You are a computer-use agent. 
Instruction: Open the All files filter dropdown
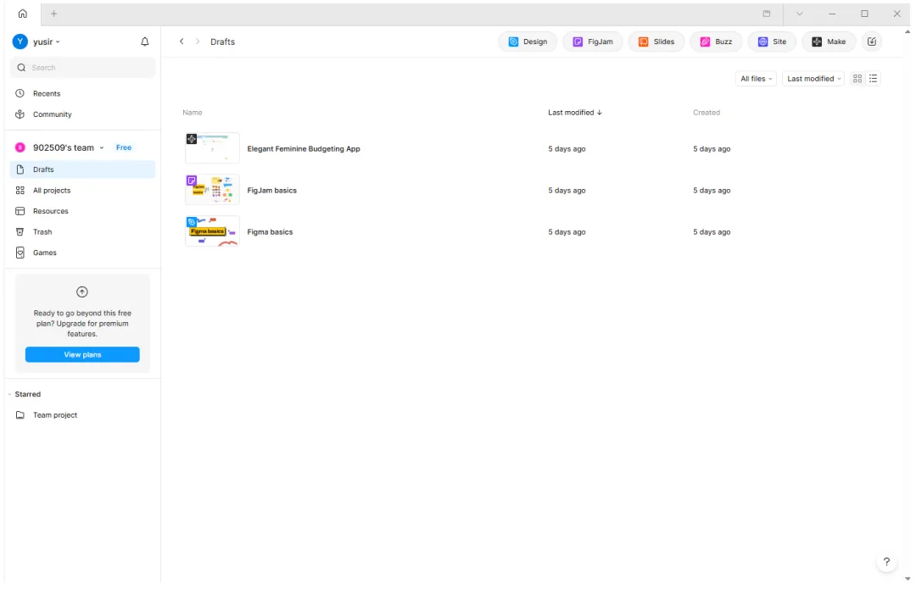tap(756, 79)
